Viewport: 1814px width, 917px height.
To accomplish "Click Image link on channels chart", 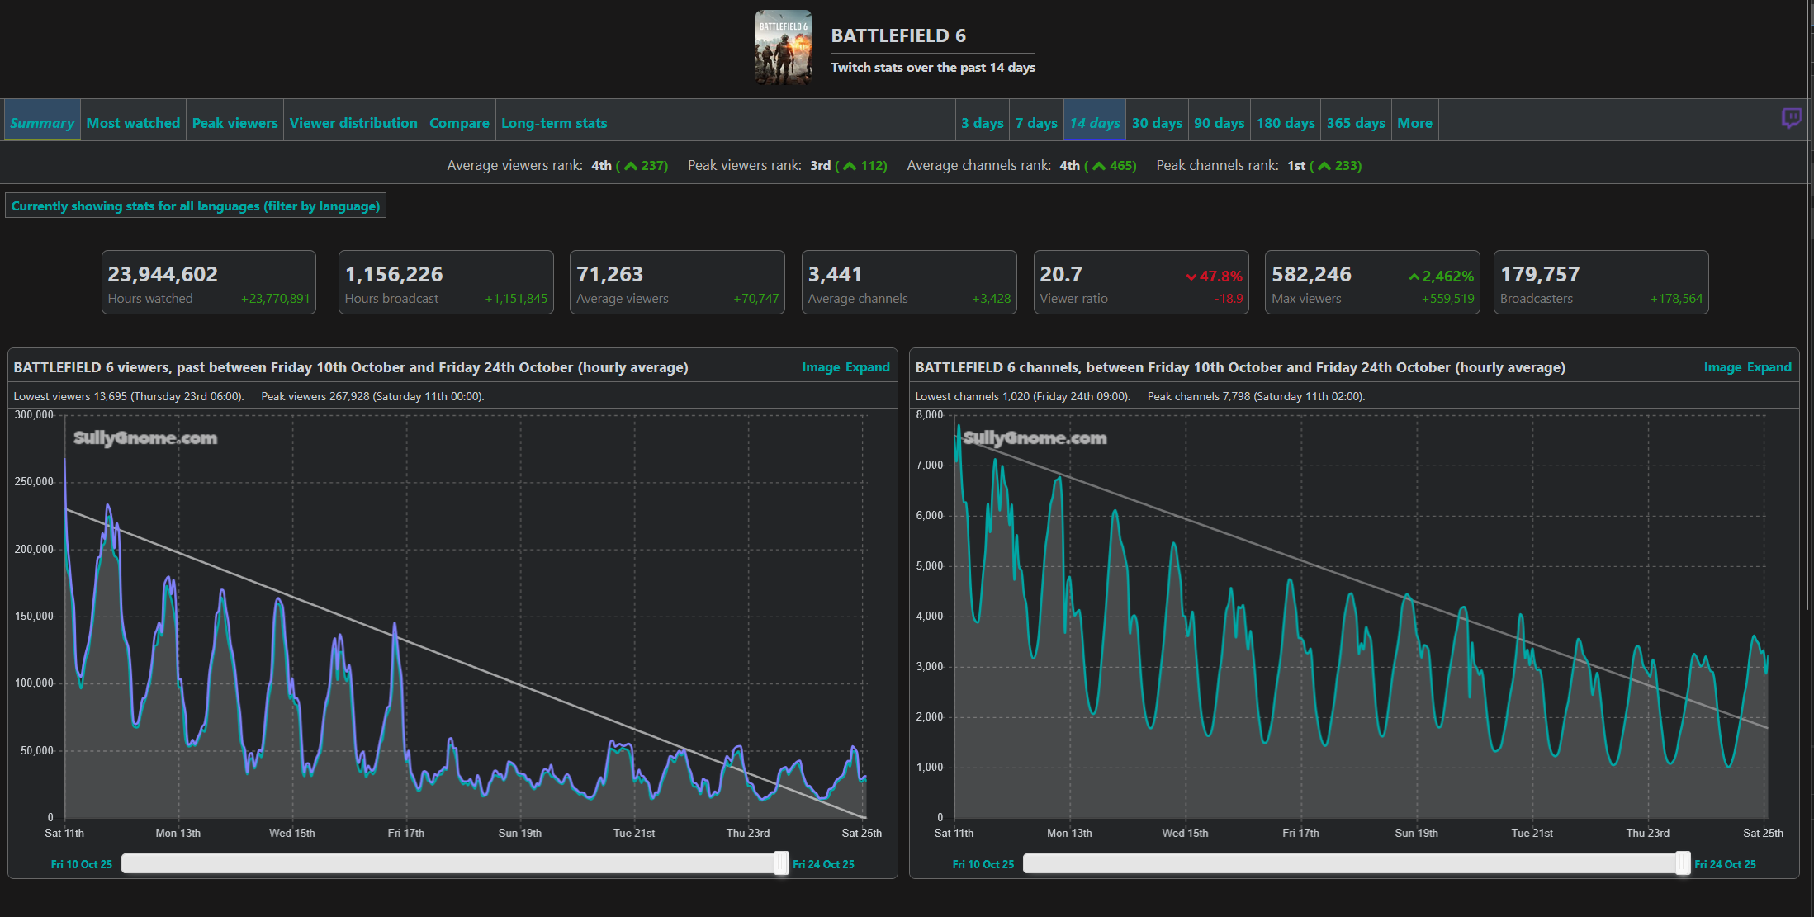I will click(1722, 367).
